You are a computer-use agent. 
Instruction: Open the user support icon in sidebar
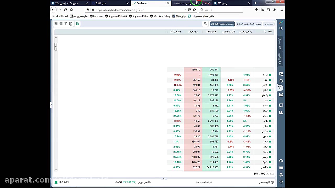coord(281,175)
